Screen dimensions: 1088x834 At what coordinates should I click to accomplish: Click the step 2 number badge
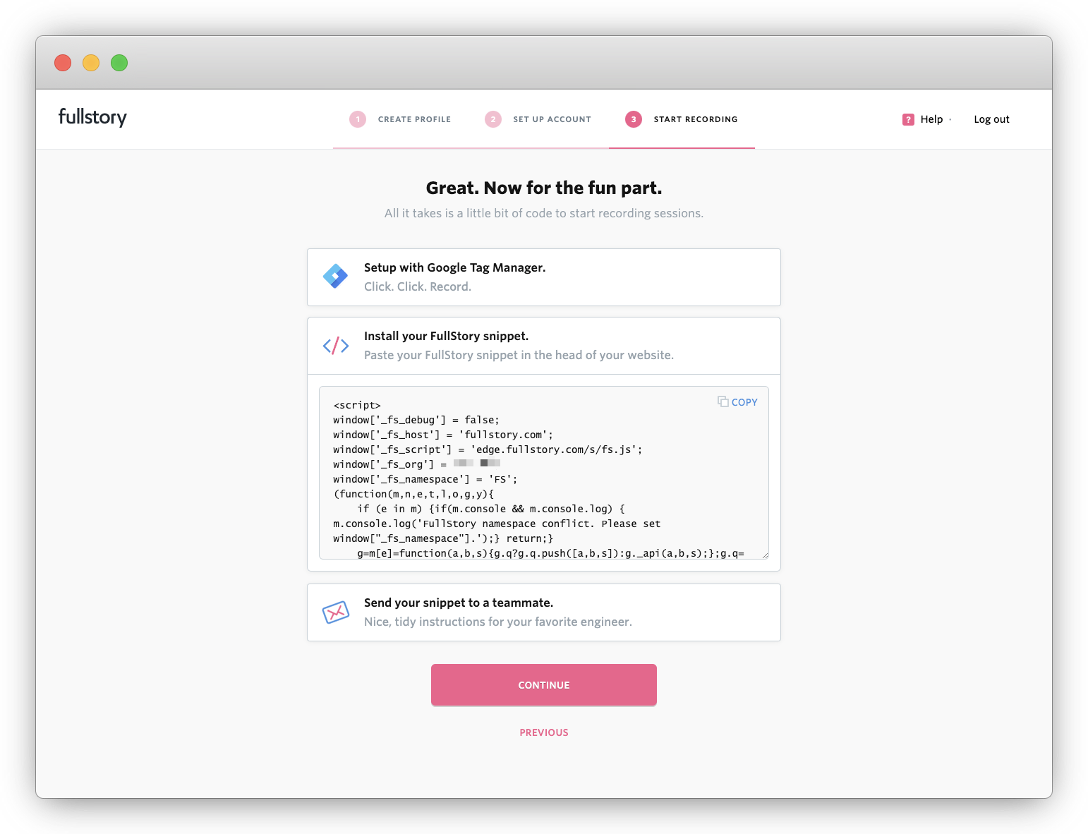pyautogui.click(x=493, y=119)
